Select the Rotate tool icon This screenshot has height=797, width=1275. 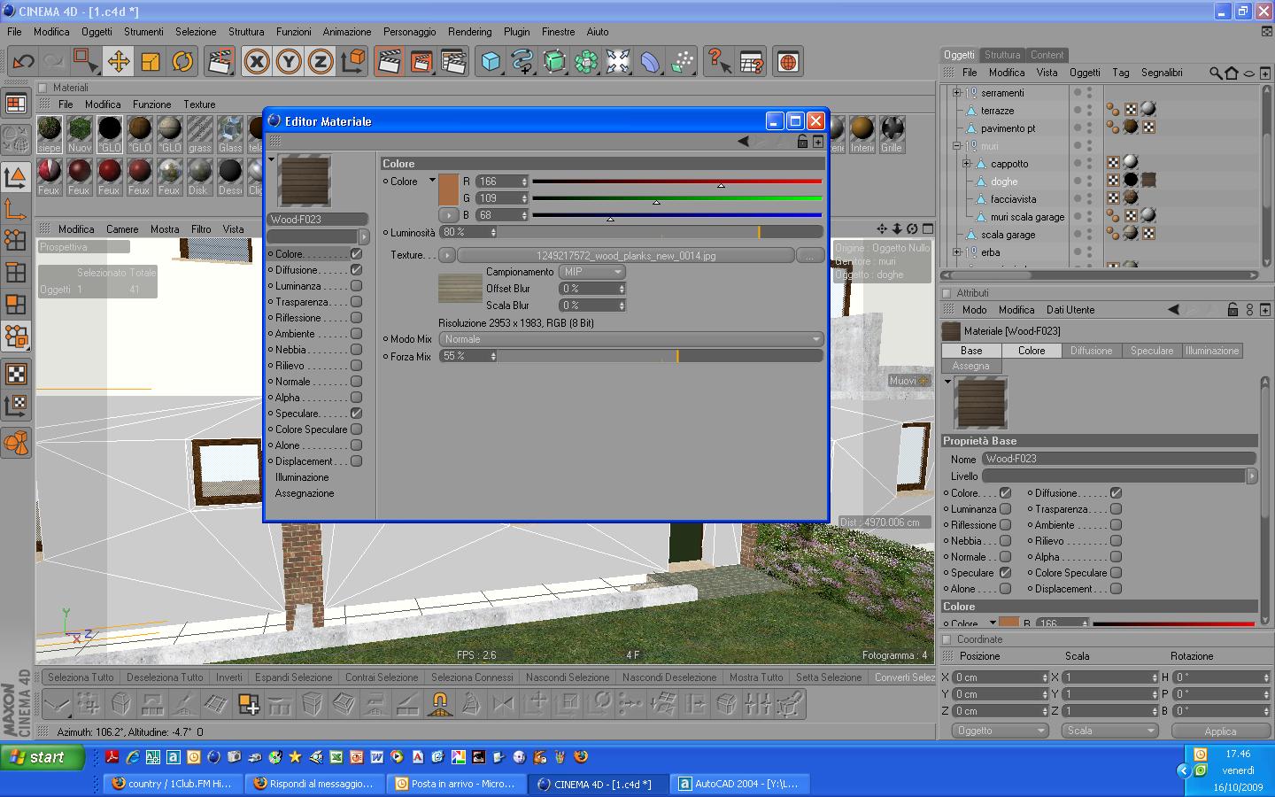[x=182, y=62]
